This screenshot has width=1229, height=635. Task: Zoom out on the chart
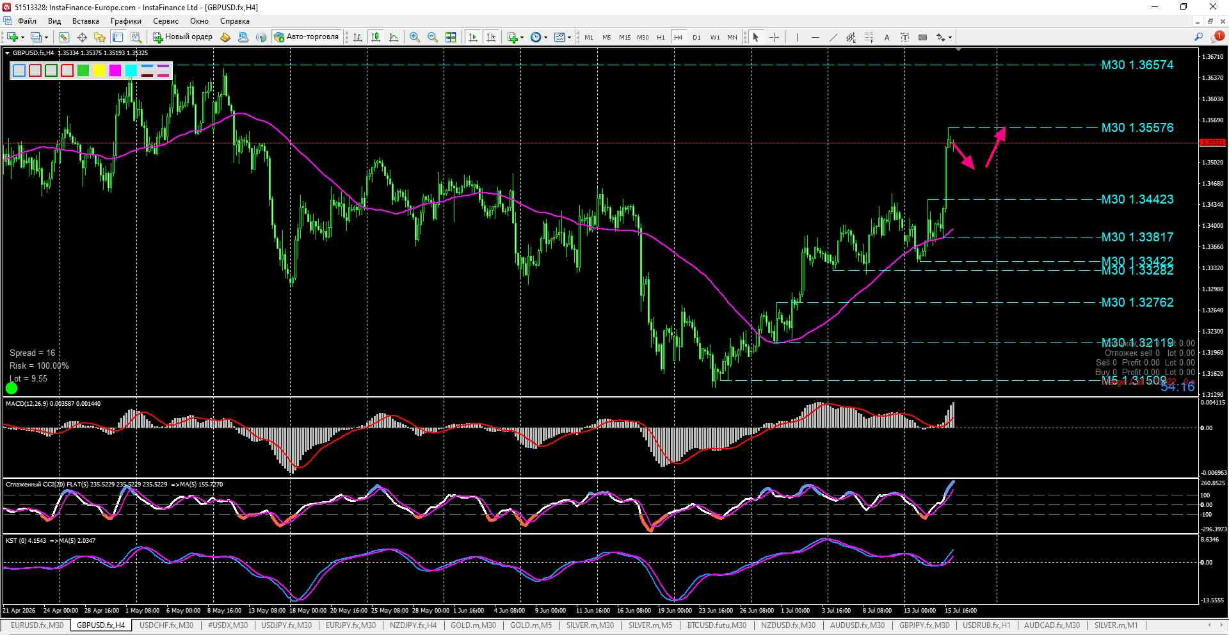coord(433,37)
